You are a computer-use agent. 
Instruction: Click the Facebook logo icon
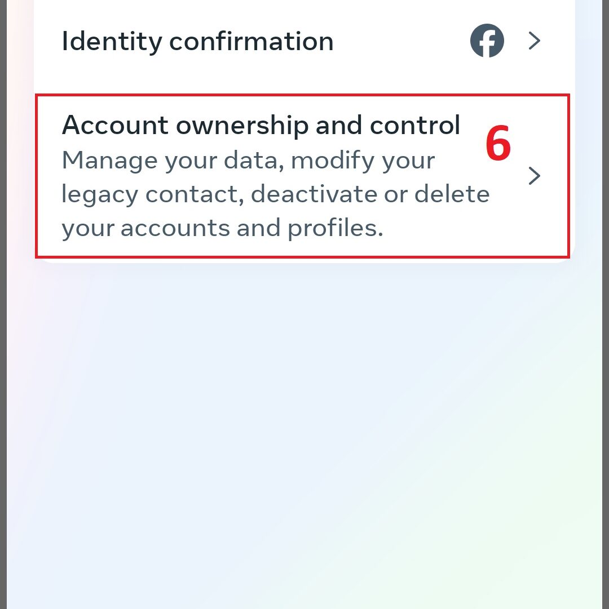pyautogui.click(x=487, y=41)
